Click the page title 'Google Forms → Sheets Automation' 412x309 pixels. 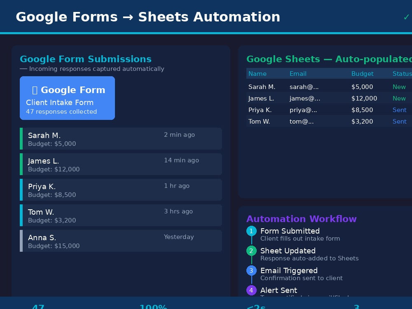[148, 17]
